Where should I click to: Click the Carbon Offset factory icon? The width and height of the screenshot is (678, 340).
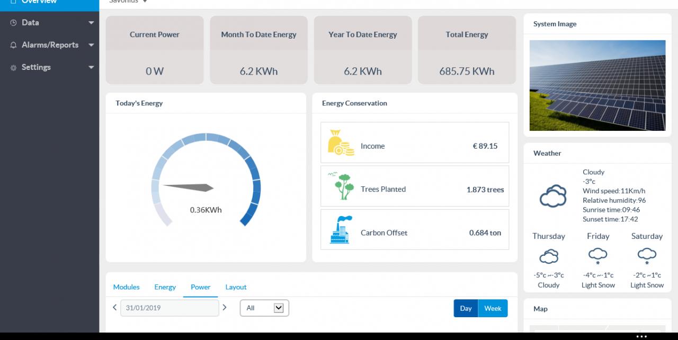click(341, 229)
